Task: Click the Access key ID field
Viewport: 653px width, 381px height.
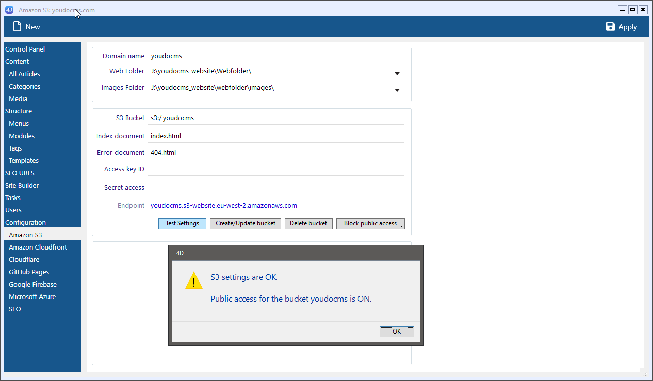Action: click(x=276, y=169)
